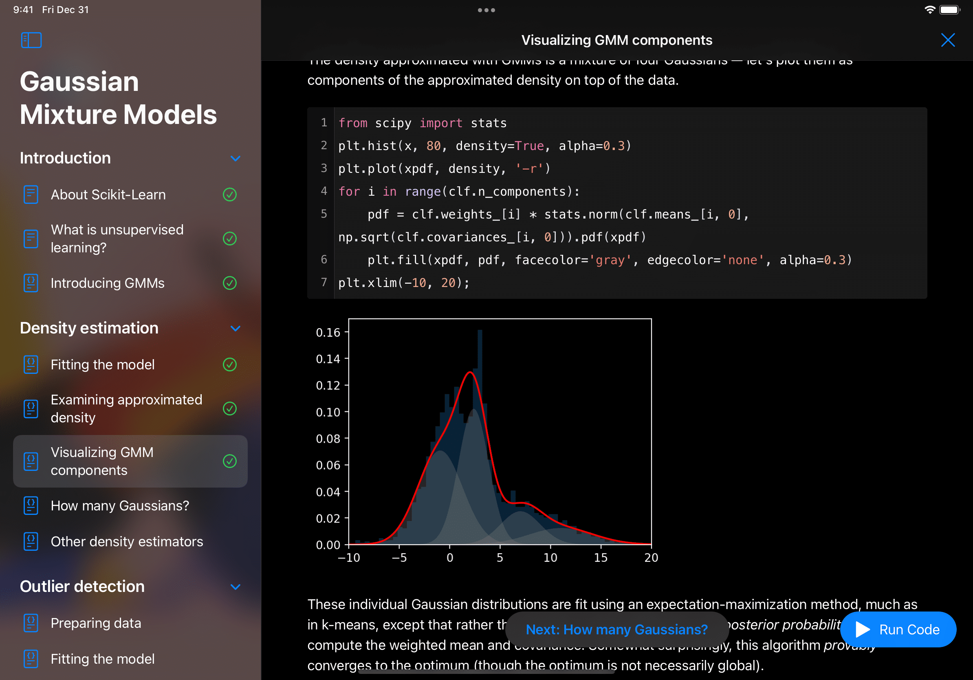Collapse the Outlier detection section

[x=236, y=587]
